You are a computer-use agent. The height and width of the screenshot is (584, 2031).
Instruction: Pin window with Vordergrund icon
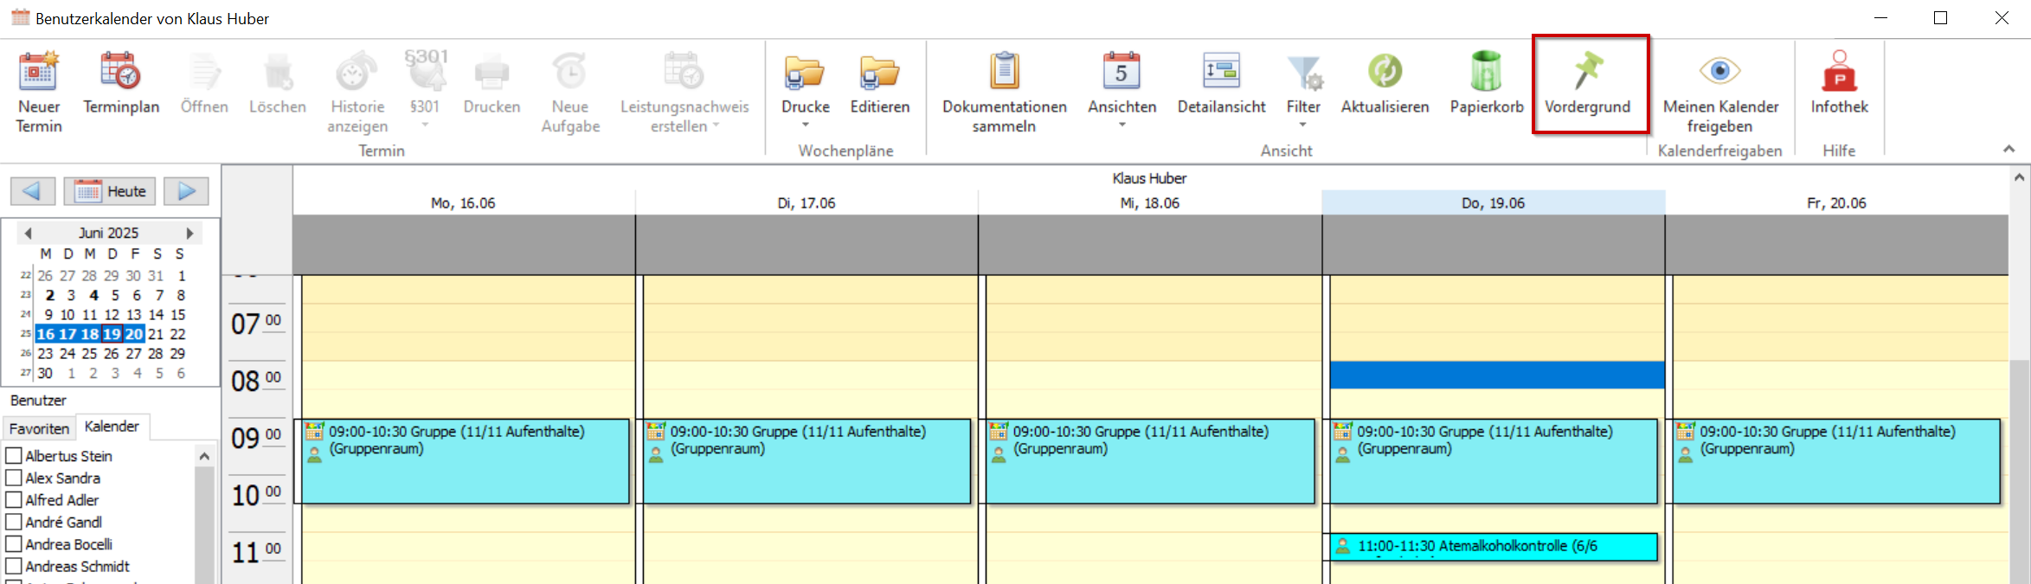[1588, 71]
